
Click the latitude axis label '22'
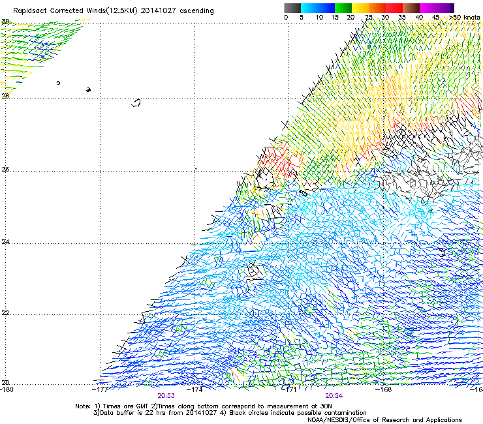pyautogui.click(x=5, y=313)
